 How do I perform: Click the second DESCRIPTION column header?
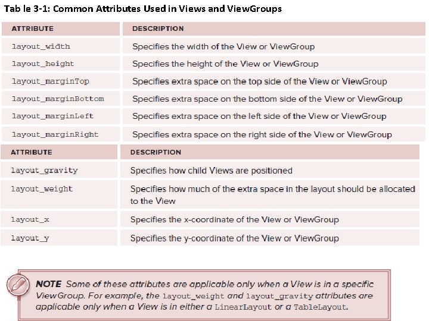tap(156, 152)
